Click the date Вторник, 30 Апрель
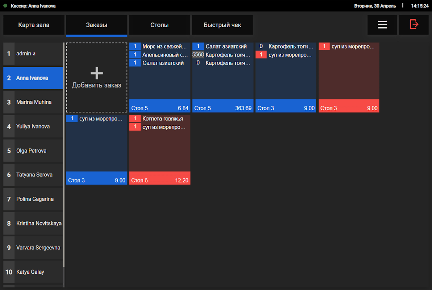Image resolution: width=432 pixels, height=290 pixels. tap(375, 6)
